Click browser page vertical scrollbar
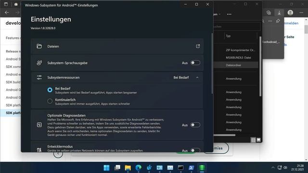Screen dimensions: 308x173 (306, 29)
